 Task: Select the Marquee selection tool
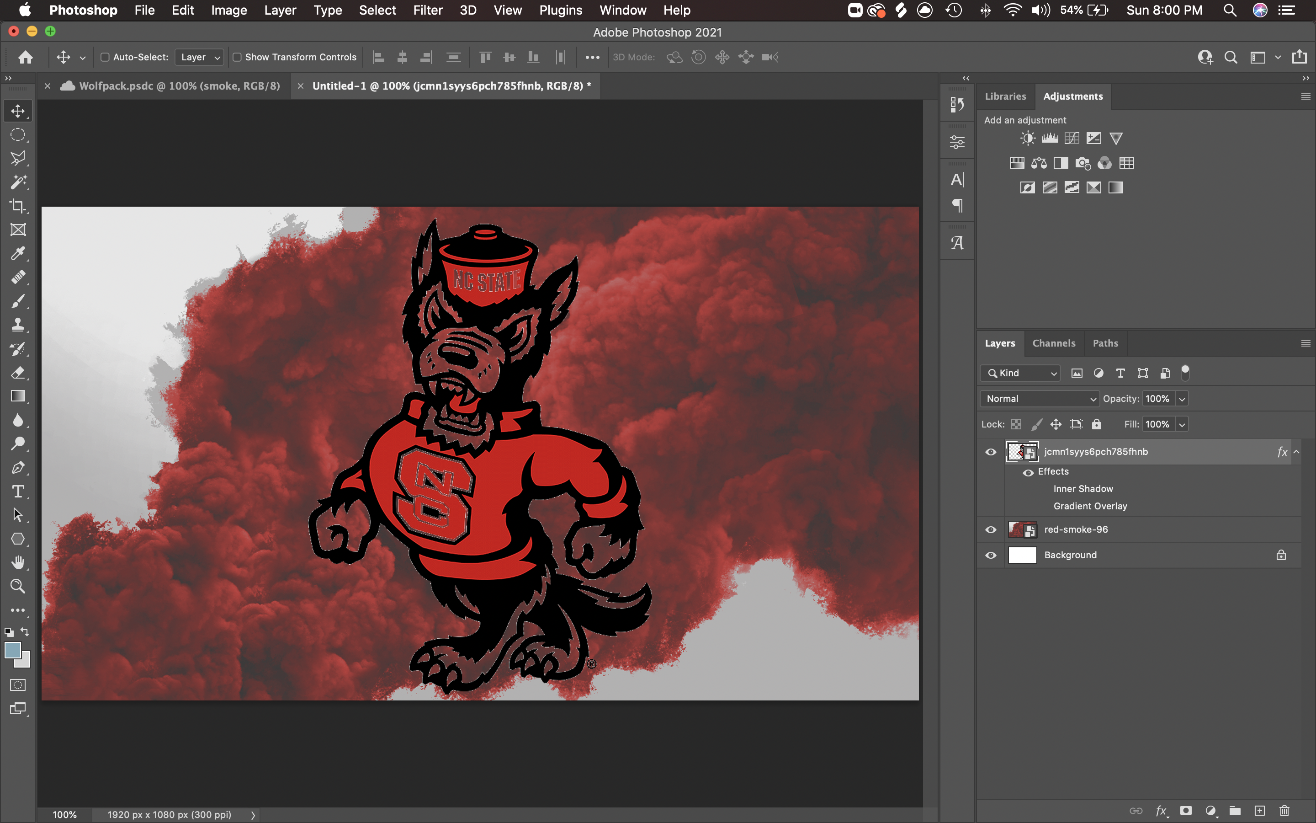point(18,136)
